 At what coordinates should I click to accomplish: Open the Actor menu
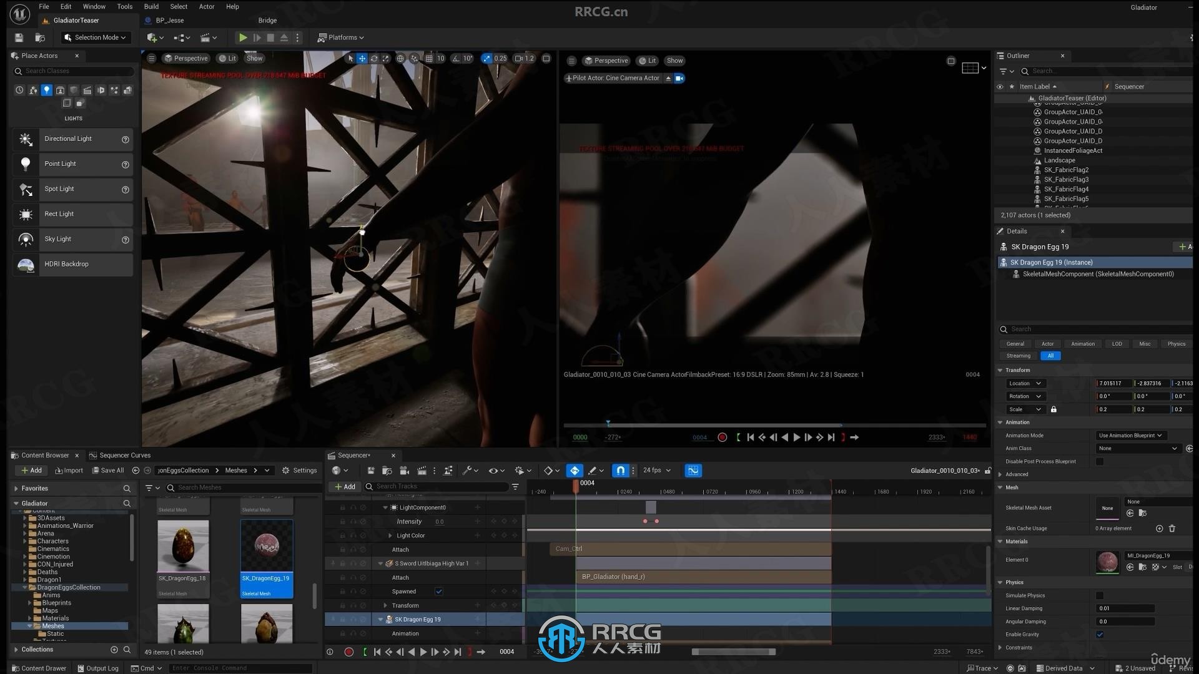[x=207, y=6]
